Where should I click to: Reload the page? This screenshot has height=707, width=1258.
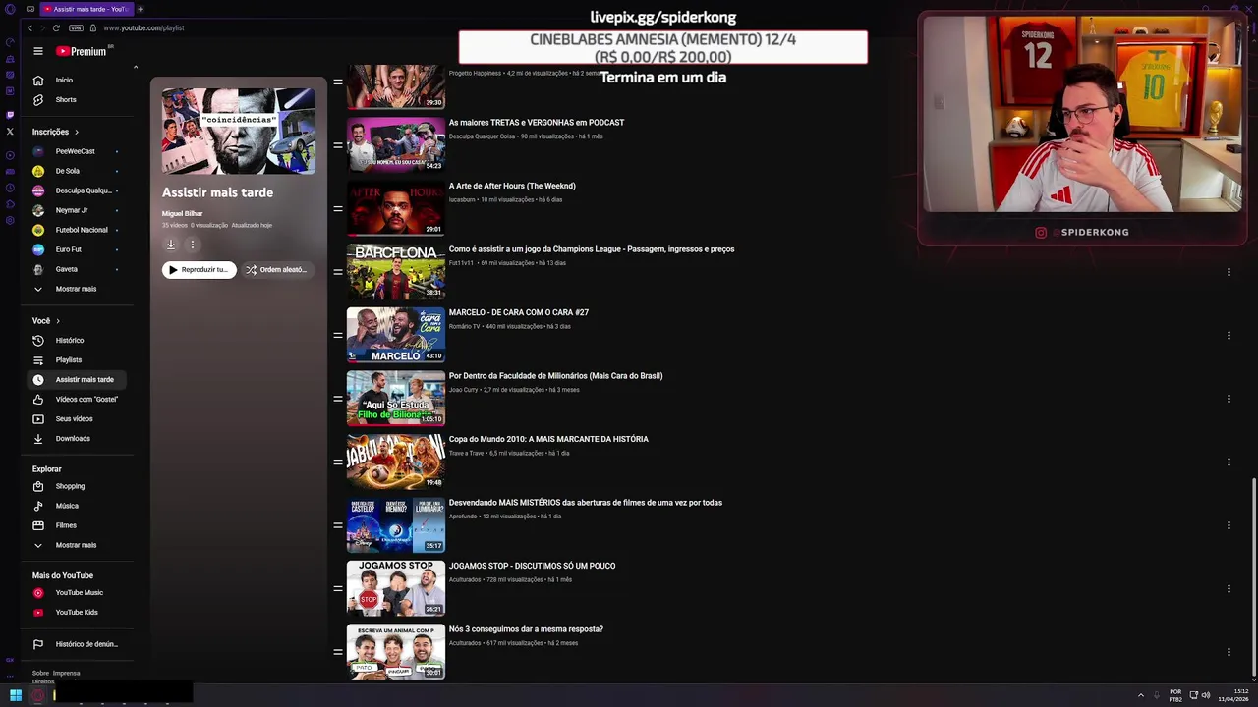56,27
